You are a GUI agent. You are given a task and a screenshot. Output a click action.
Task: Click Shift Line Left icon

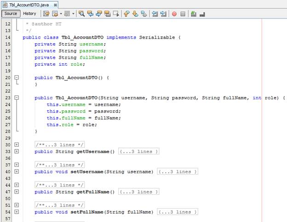pyautogui.click(x=155, y=14)
